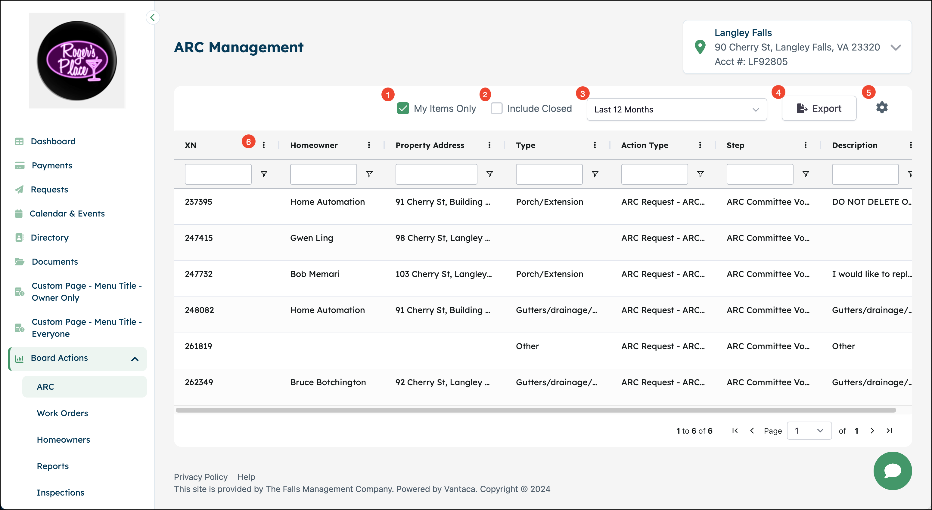Collapse the sidebar with arrow icon
The width and height of the screenshot is (932, 510).
click(153, 17)
